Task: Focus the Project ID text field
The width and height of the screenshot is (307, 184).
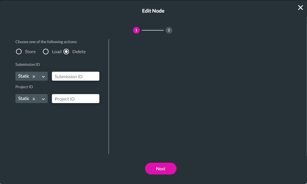Action: tap(75, 99)
